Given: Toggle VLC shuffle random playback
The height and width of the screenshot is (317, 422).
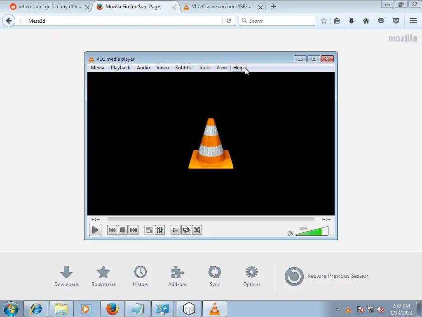Looking at the screenshot, I should (x=197, y=230).
